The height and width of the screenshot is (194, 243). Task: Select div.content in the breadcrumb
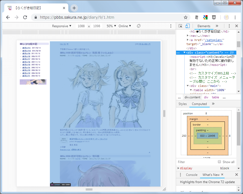click(192, 97)
